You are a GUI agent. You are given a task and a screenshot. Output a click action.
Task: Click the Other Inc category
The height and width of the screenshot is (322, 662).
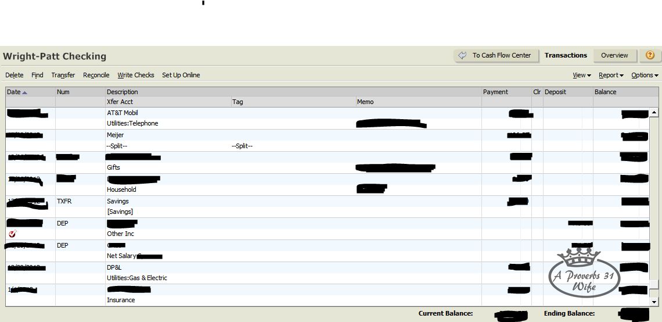(x=120, y=234)
